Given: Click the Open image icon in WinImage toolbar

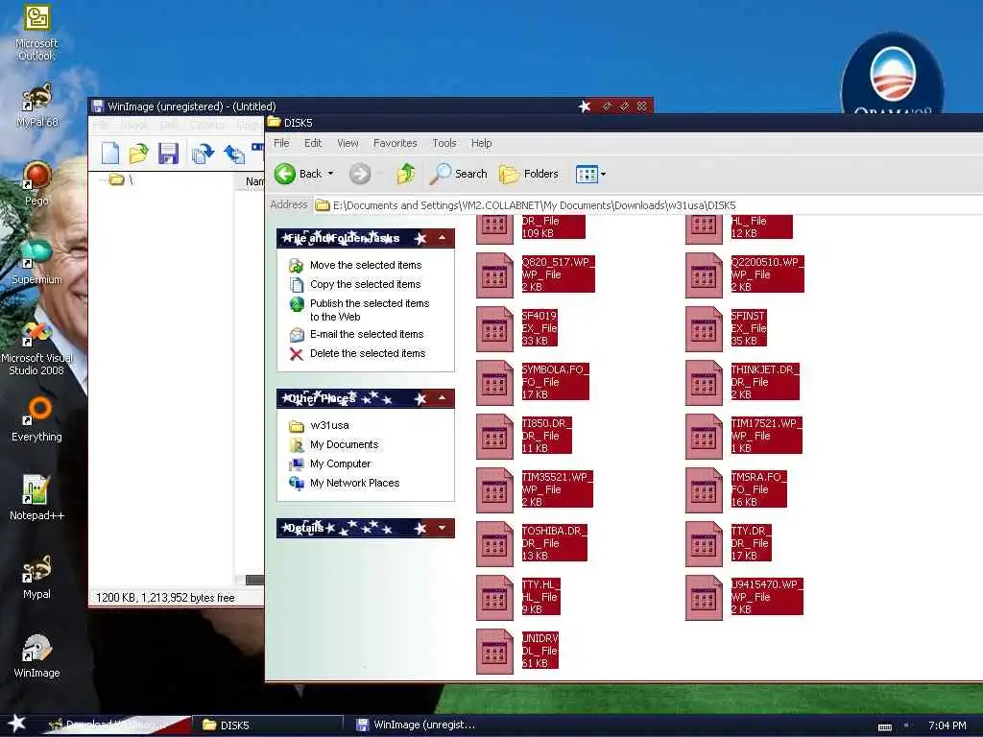Looking at the screenshot, I should pyautogui.click(x=138, y=153).
